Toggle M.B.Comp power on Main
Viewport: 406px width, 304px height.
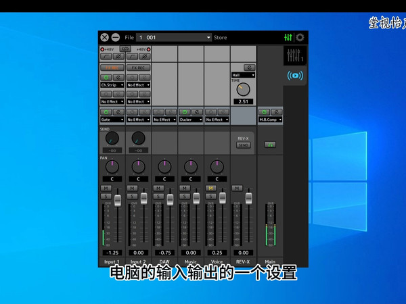click(x=264, y=112)
